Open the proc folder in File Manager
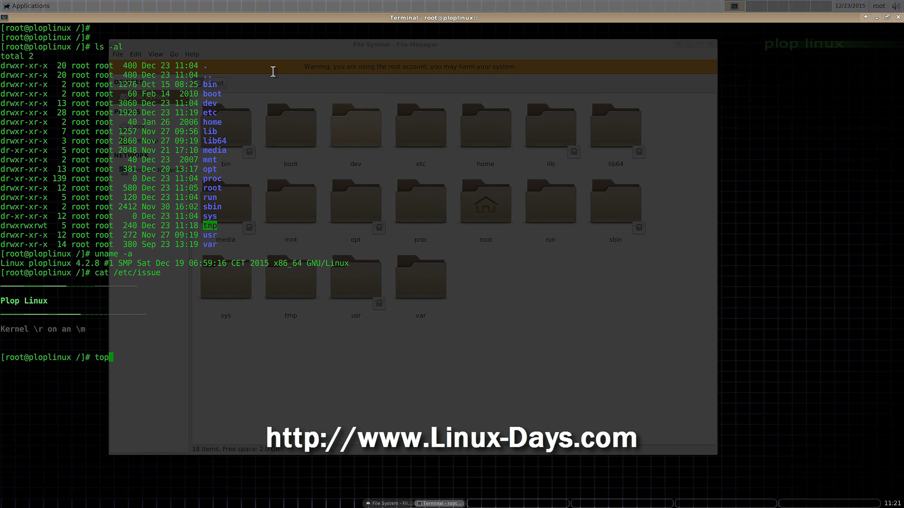Screen dimensions: 904x508 coord(421,202)
